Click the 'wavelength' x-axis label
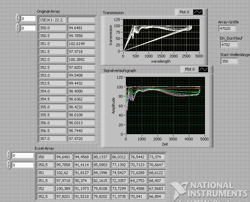Image resolution: width=250 pixels, height=202 pixels. [161, 61]
